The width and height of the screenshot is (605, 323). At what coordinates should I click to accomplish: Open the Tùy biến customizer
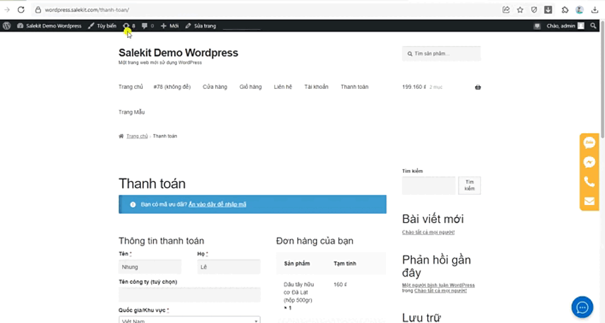pos(102,26)
